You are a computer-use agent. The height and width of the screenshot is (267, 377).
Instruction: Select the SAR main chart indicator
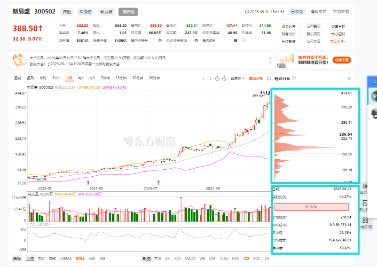92,258
